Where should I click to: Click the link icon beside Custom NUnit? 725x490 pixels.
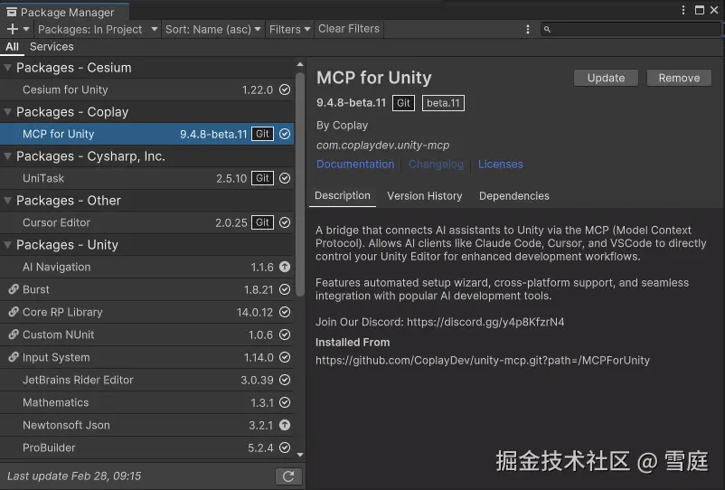(x=14, y=335)
